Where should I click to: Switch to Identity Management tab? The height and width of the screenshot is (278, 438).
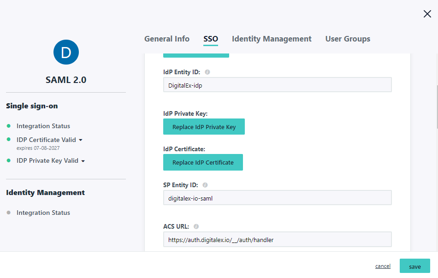pos(272,39)
